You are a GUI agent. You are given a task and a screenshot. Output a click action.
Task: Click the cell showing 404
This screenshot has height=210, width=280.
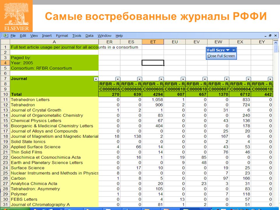pos(153,126)
